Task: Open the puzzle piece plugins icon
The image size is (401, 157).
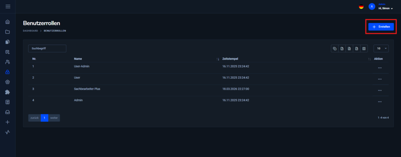Action: coord(7,92)
